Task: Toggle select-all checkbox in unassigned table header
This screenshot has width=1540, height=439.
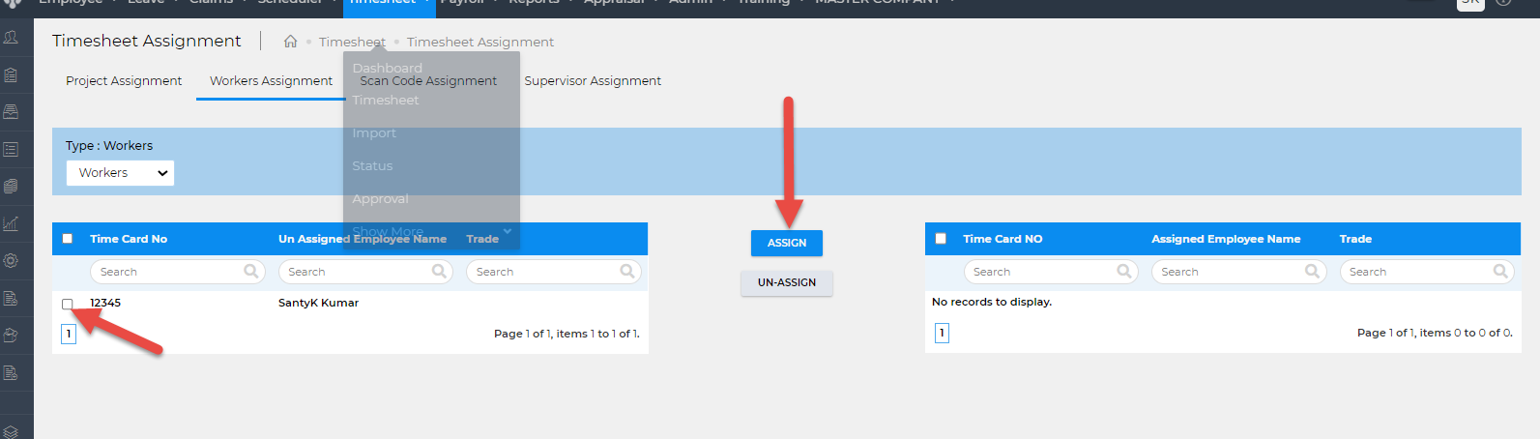Action: (x=68, y=239)
